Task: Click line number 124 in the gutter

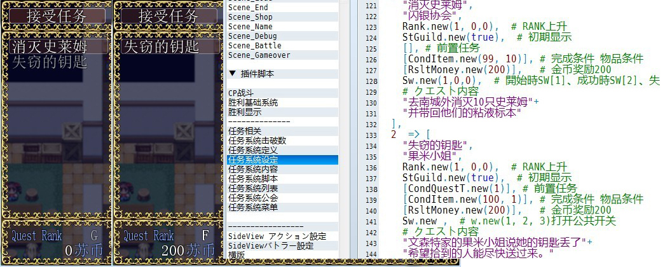Action: 371,38
